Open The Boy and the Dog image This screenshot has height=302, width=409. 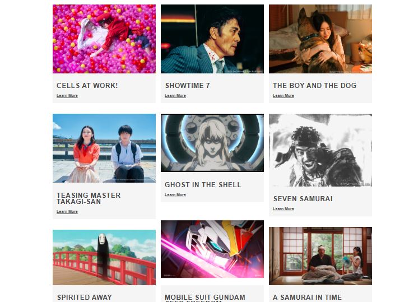[320, 39]
